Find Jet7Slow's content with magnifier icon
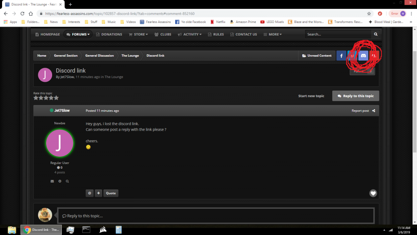This screenshot has width=417, height=235. (x=67, y=181)
